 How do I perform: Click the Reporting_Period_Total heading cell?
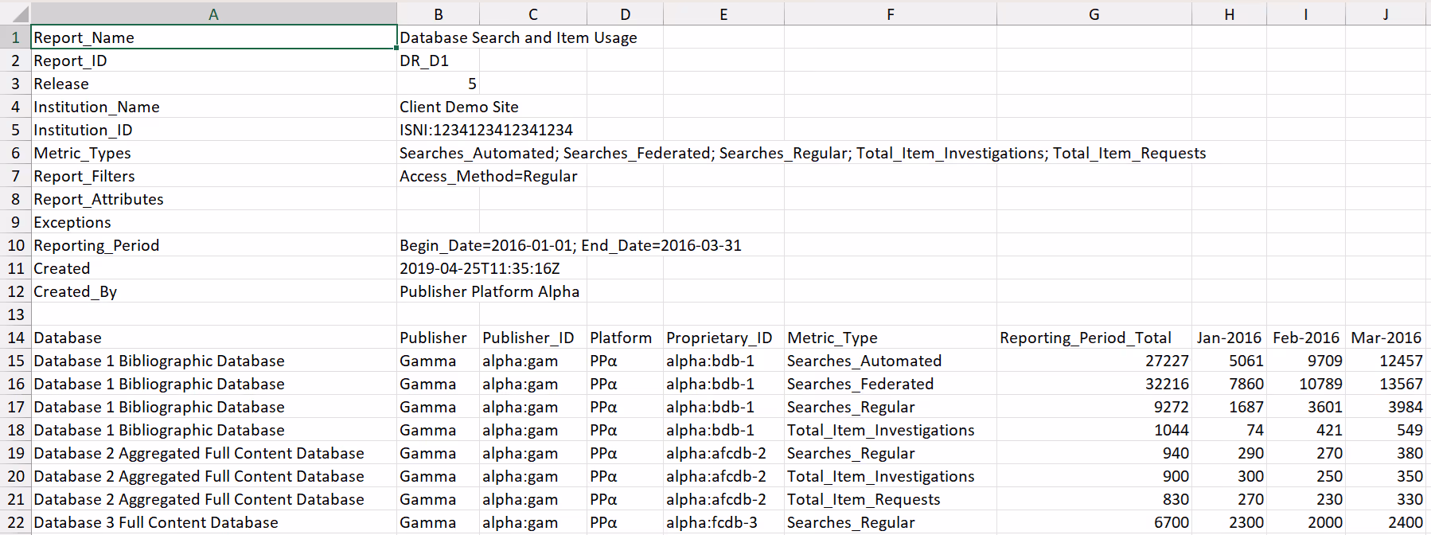[1094, 338]
